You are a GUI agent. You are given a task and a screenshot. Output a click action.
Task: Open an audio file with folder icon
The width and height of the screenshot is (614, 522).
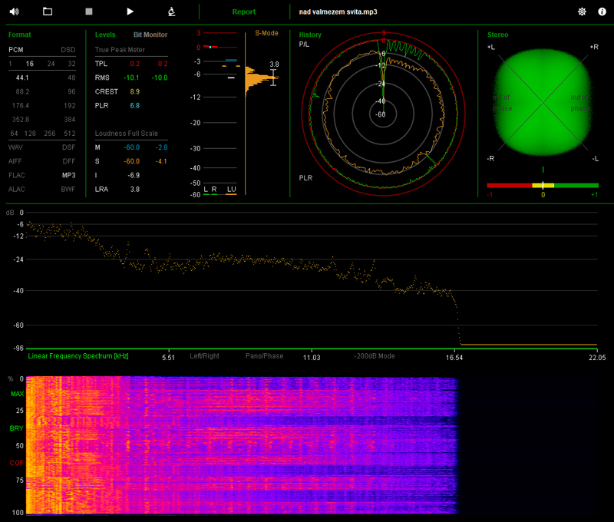pyautogui.click(x=48, y=12)
